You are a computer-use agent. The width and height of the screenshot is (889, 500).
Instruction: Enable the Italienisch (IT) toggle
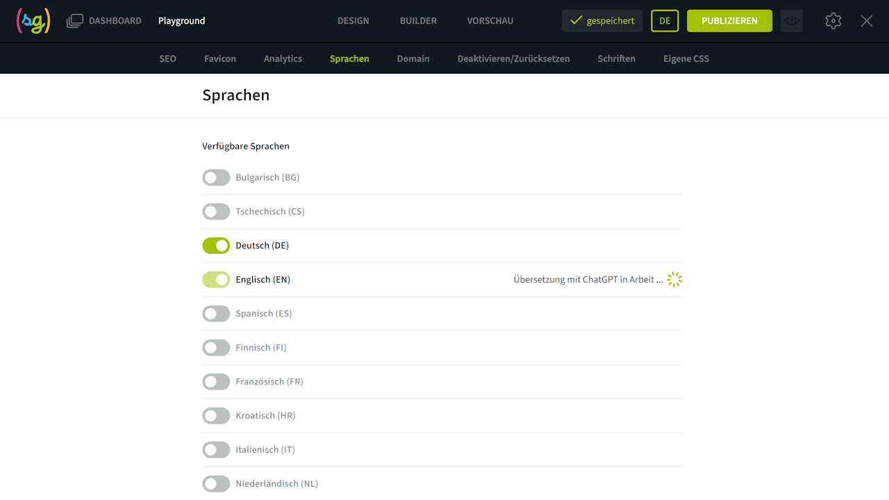[x=216, y=449]
